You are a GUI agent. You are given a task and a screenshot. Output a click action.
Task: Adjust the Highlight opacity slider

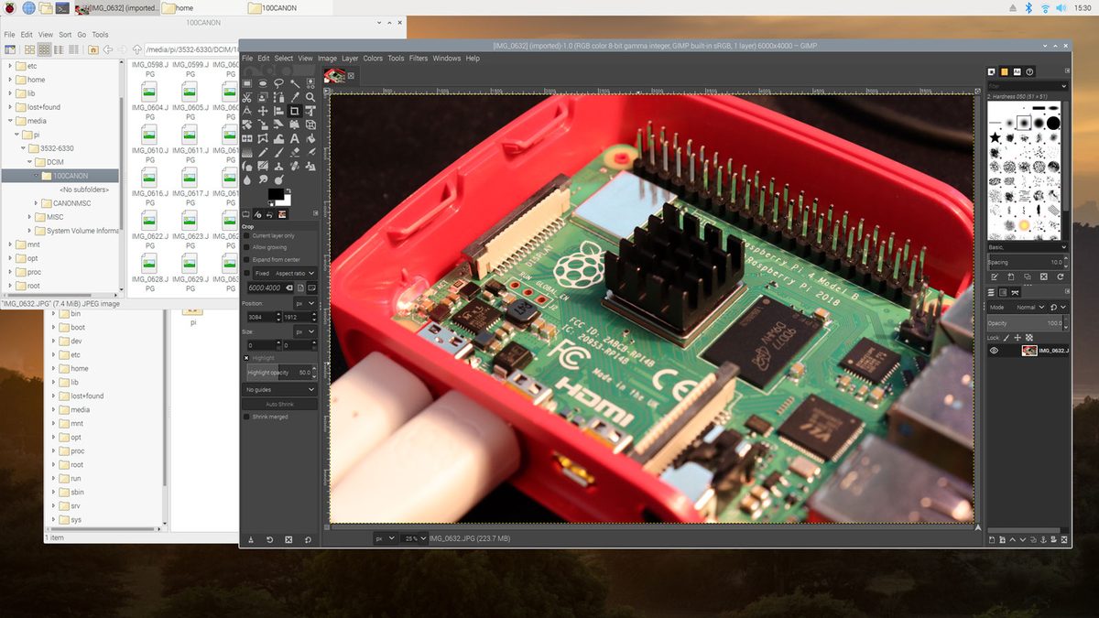coord(280,373)
